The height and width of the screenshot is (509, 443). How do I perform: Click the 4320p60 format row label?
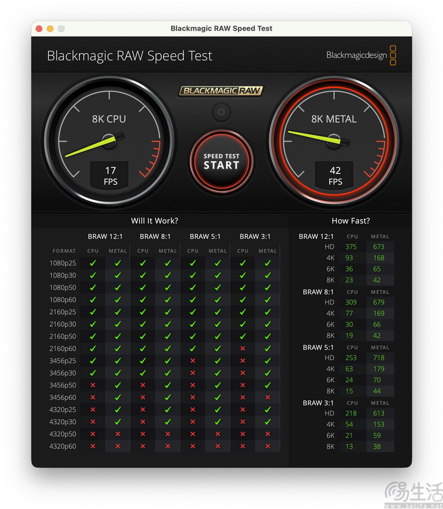[x=63, y=446]
